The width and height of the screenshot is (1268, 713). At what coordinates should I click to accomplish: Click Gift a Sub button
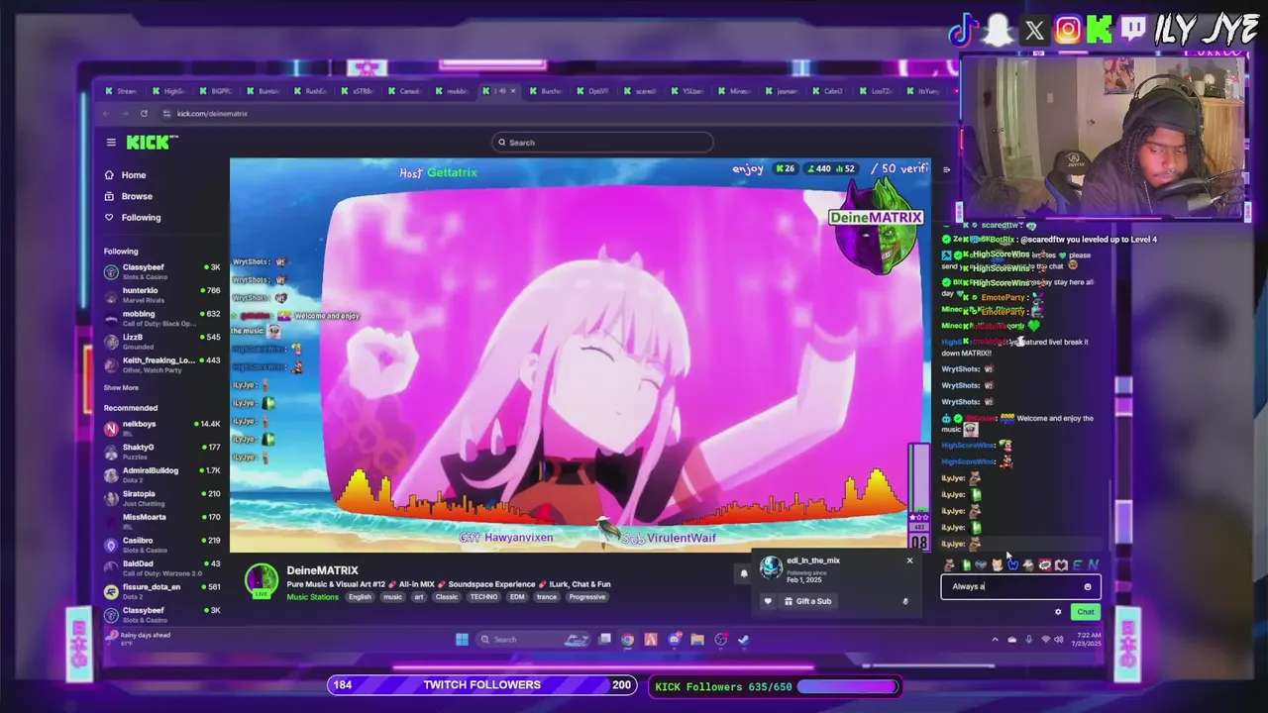click(x=807, y=601)
